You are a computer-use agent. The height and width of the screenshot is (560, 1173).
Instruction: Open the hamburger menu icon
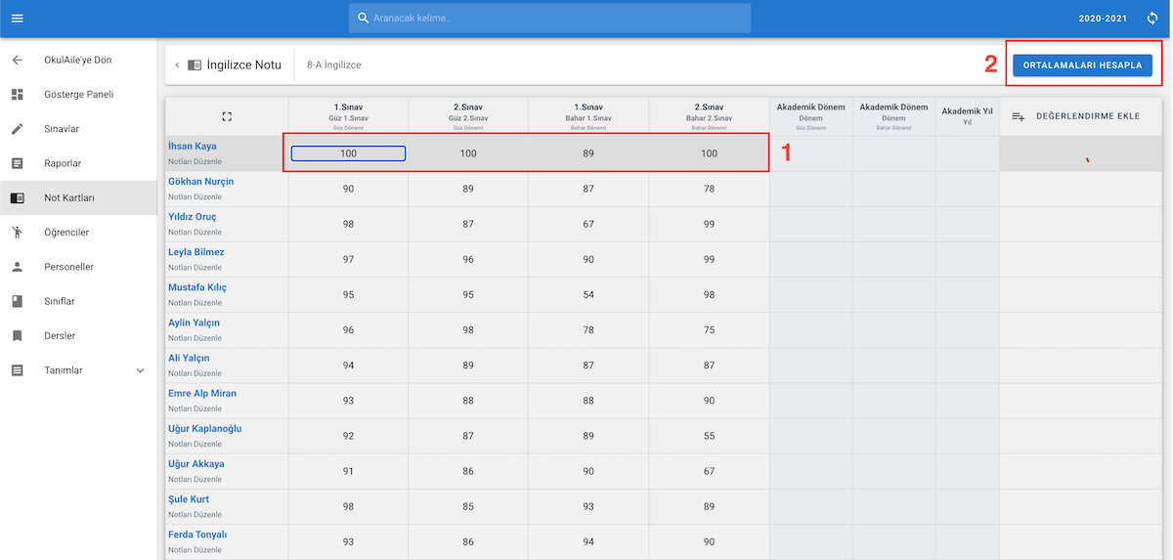pyautogui.click(x=18, y=19)
